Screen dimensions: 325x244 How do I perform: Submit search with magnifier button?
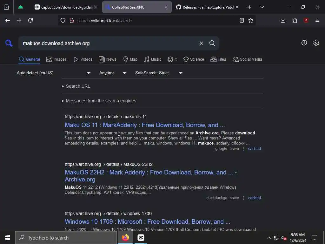(212, 43)
